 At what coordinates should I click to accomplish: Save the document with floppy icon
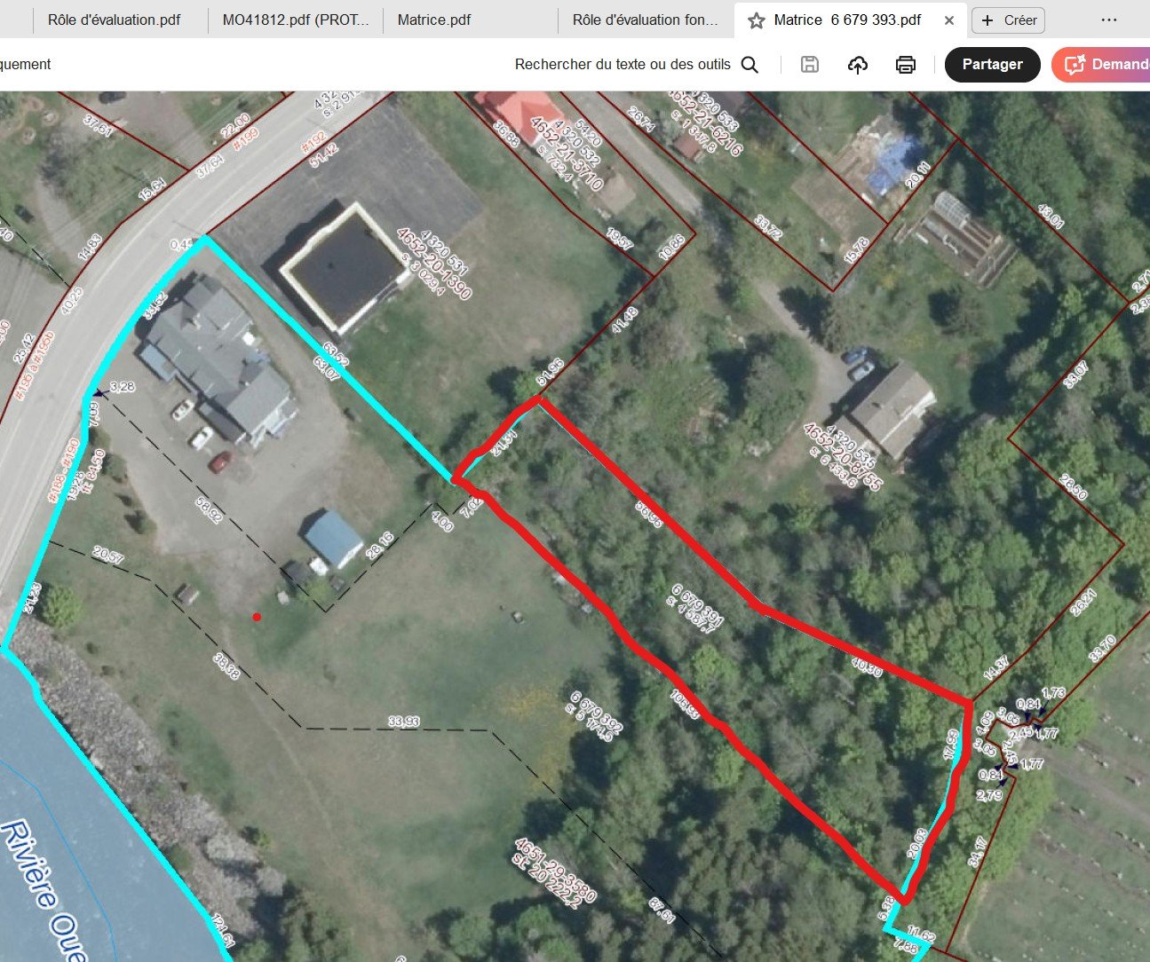coord(809,64)
